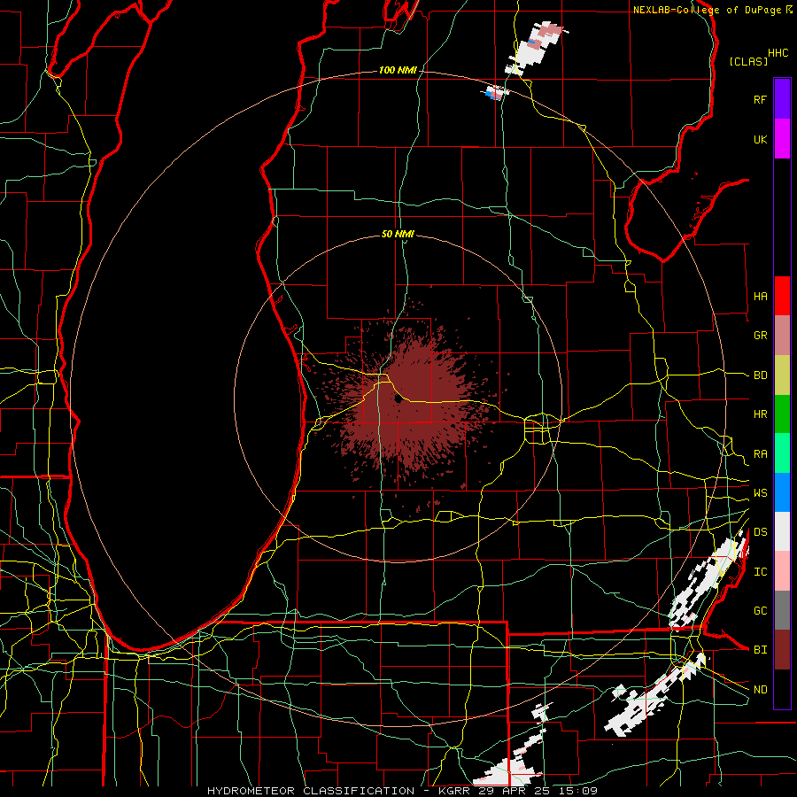Click the HR legend label

pyautogui.click(x=761, y=414)
